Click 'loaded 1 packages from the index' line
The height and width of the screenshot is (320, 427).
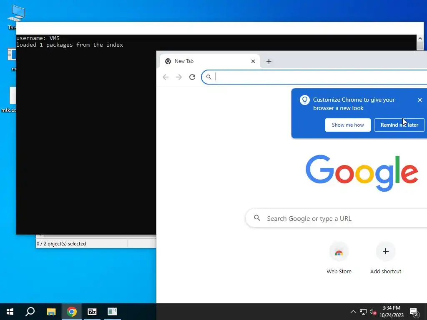click(70, 45)
